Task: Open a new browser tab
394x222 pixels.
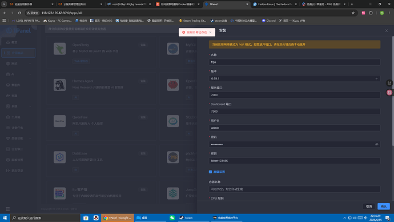Action: point(352,4)
